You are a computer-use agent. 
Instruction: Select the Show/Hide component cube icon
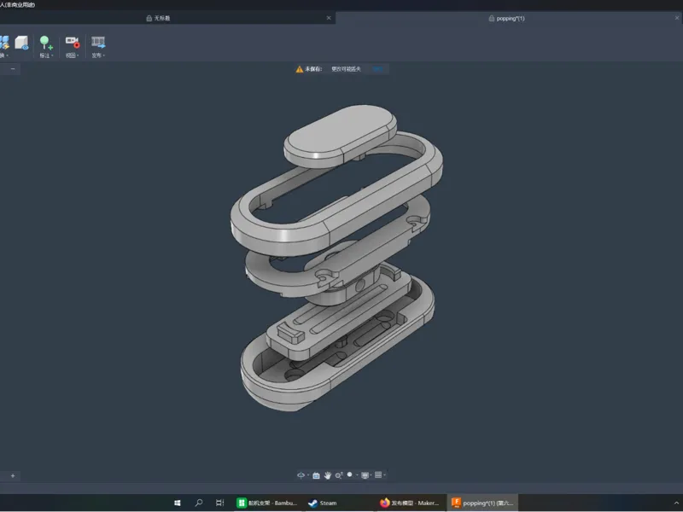click(21, 44)
